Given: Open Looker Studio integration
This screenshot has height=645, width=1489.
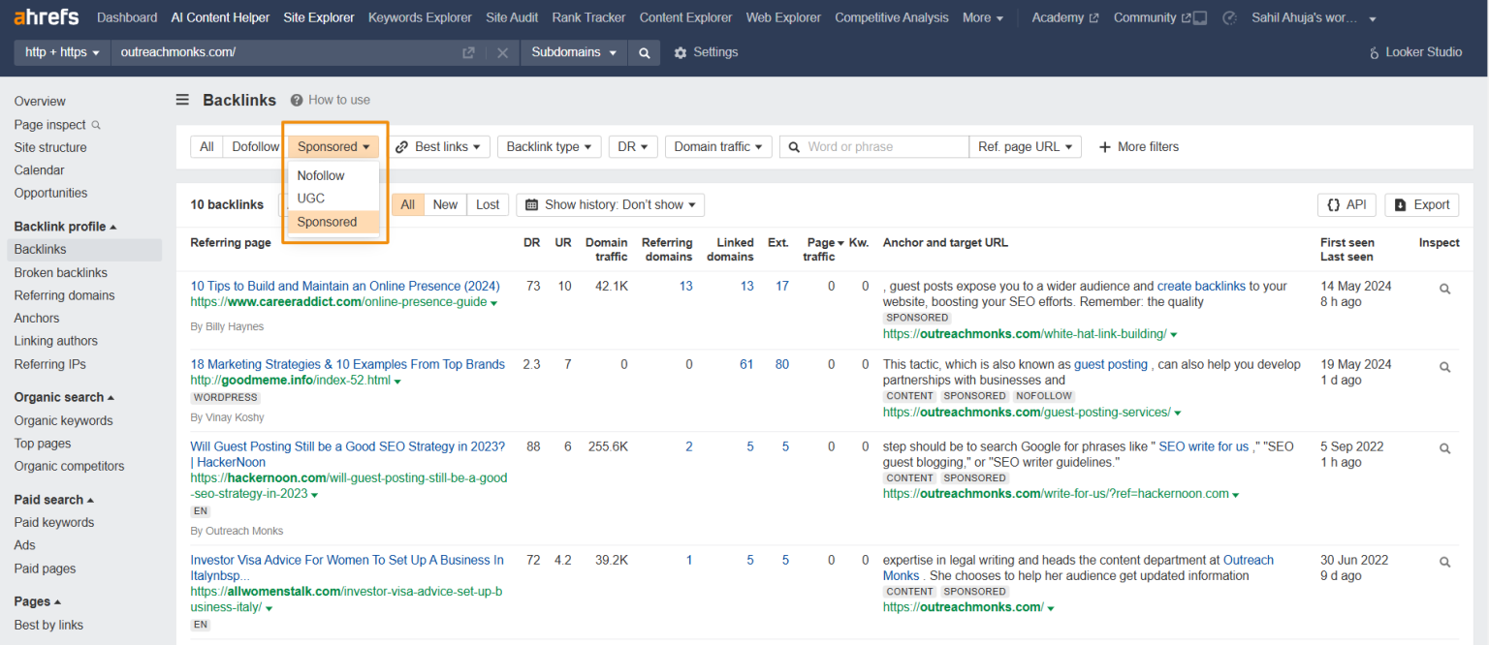Looking at the screenshot, I should click(x=1415, y=52).
